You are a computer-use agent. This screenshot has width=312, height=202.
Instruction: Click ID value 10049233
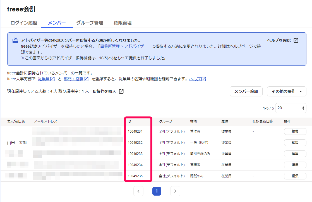[x=135, y=154]
